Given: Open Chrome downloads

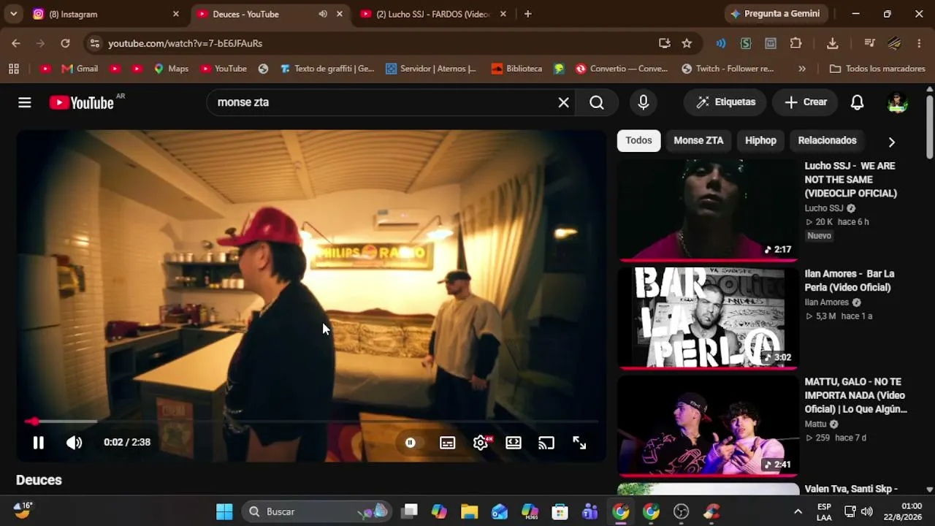Looking at the screenshot, I should point(833,43).
